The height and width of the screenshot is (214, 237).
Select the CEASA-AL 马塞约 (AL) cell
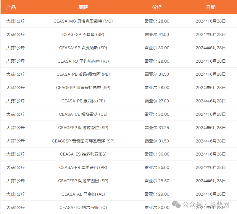click(83, 194)
